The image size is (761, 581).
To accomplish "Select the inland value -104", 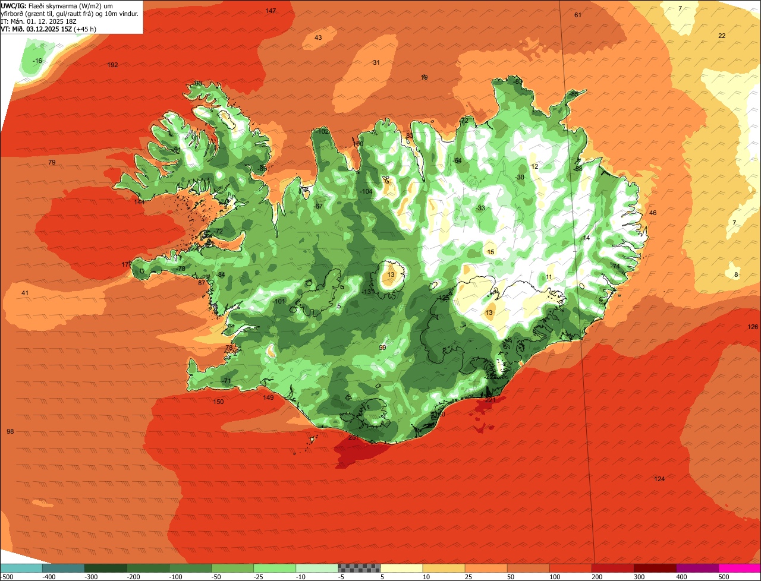I will tap(366, 191).
